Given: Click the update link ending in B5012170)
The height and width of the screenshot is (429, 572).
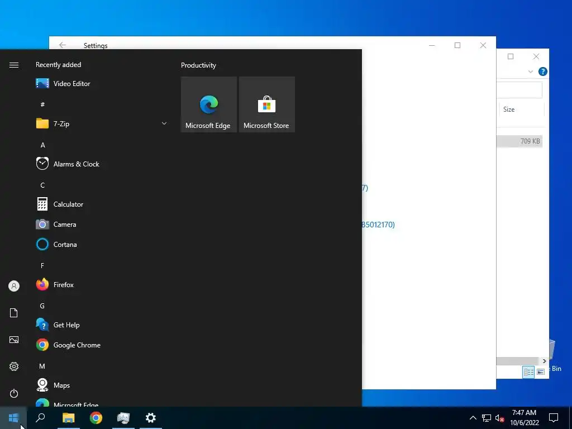Looking at the screenshot, I should (378, 225).
